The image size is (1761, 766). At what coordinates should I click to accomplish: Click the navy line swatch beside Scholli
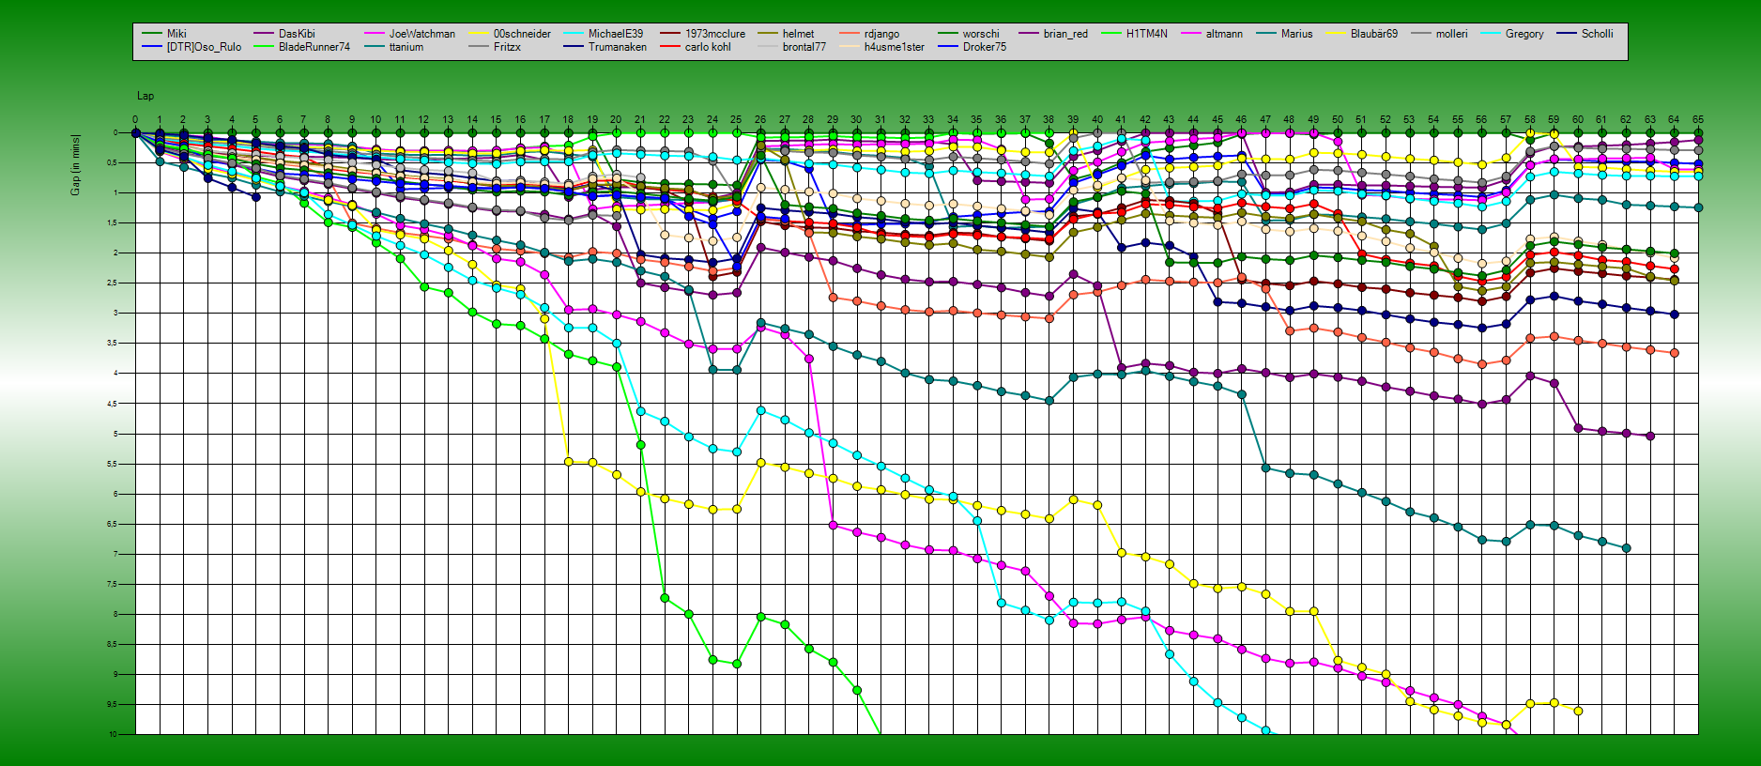[x=1567, y=34]
